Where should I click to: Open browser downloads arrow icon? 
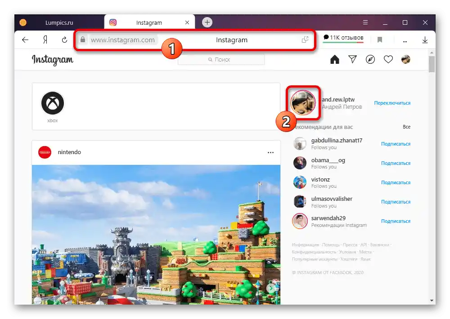(x=425, y=40)
